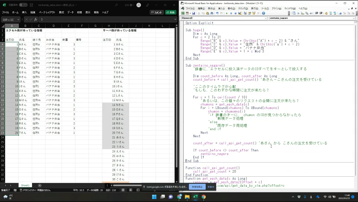Open the データ ribbon tab
This screenshot has width=358, height=202.
pos(70,12)
